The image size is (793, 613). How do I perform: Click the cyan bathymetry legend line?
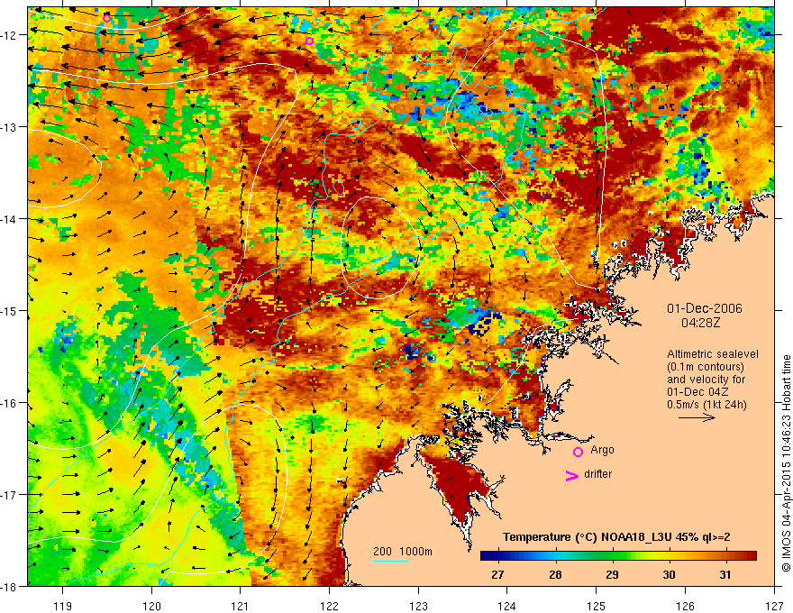tap(391, 561)
